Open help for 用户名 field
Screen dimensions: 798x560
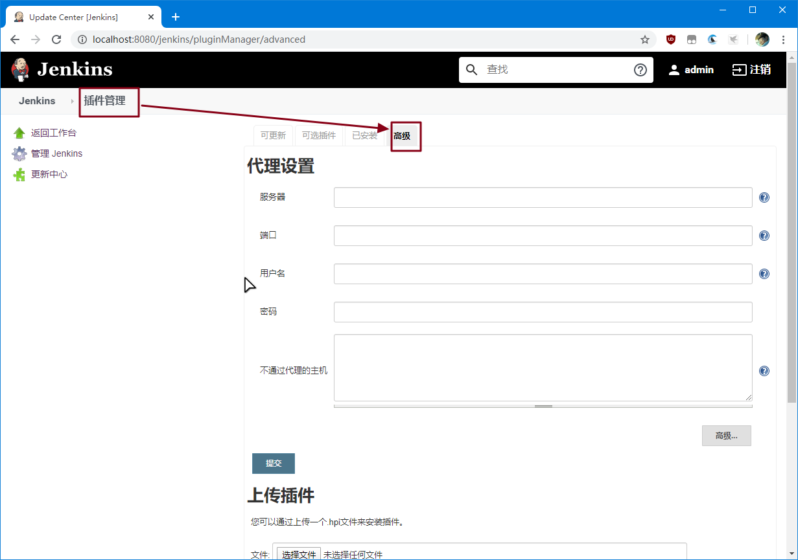[764, 274]
